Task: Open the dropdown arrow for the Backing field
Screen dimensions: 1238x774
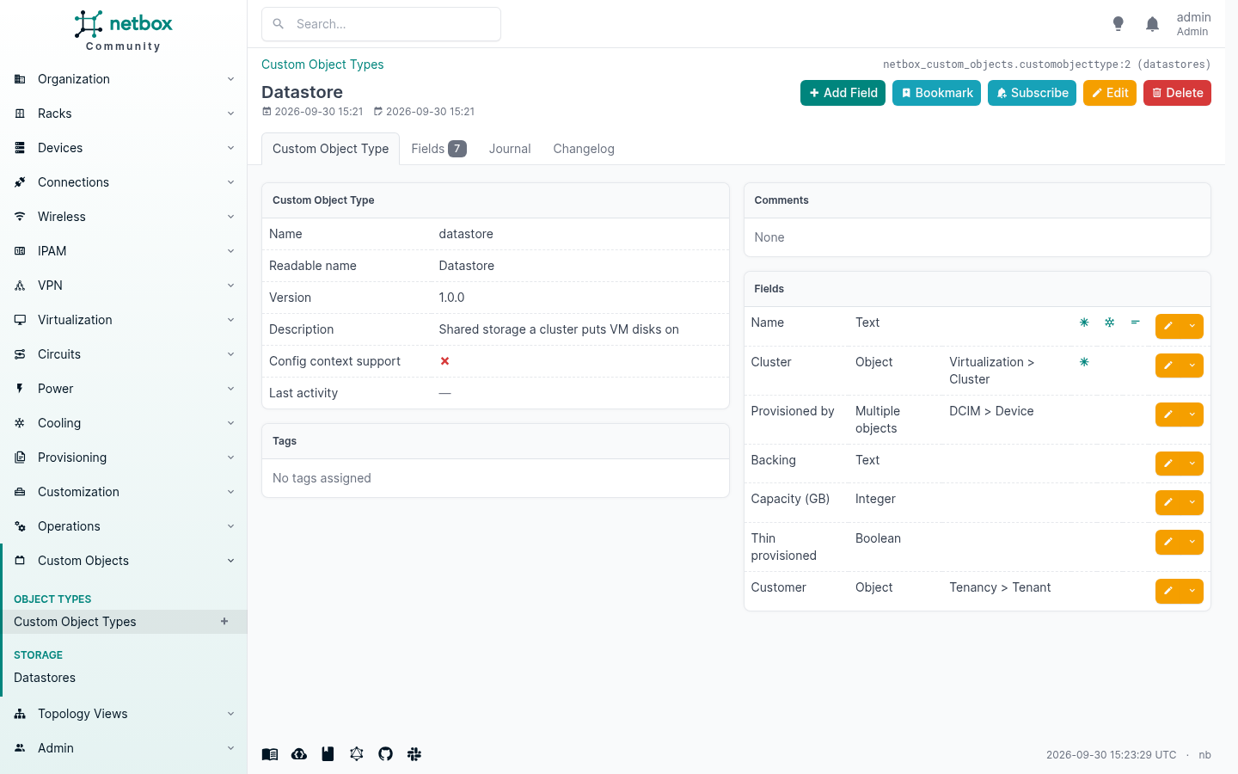Action: (1192, 464)
